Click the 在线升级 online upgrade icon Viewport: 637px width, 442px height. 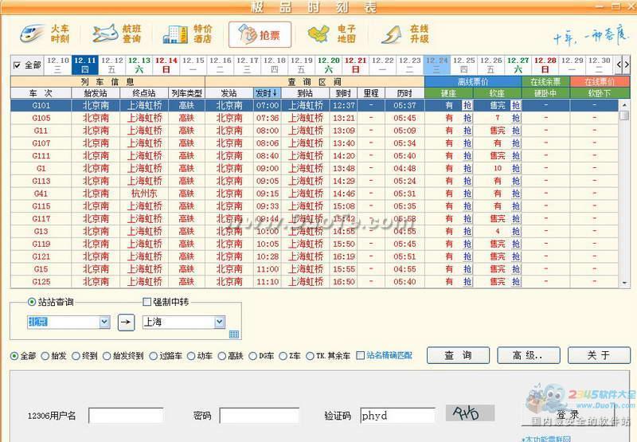[405, 33]
